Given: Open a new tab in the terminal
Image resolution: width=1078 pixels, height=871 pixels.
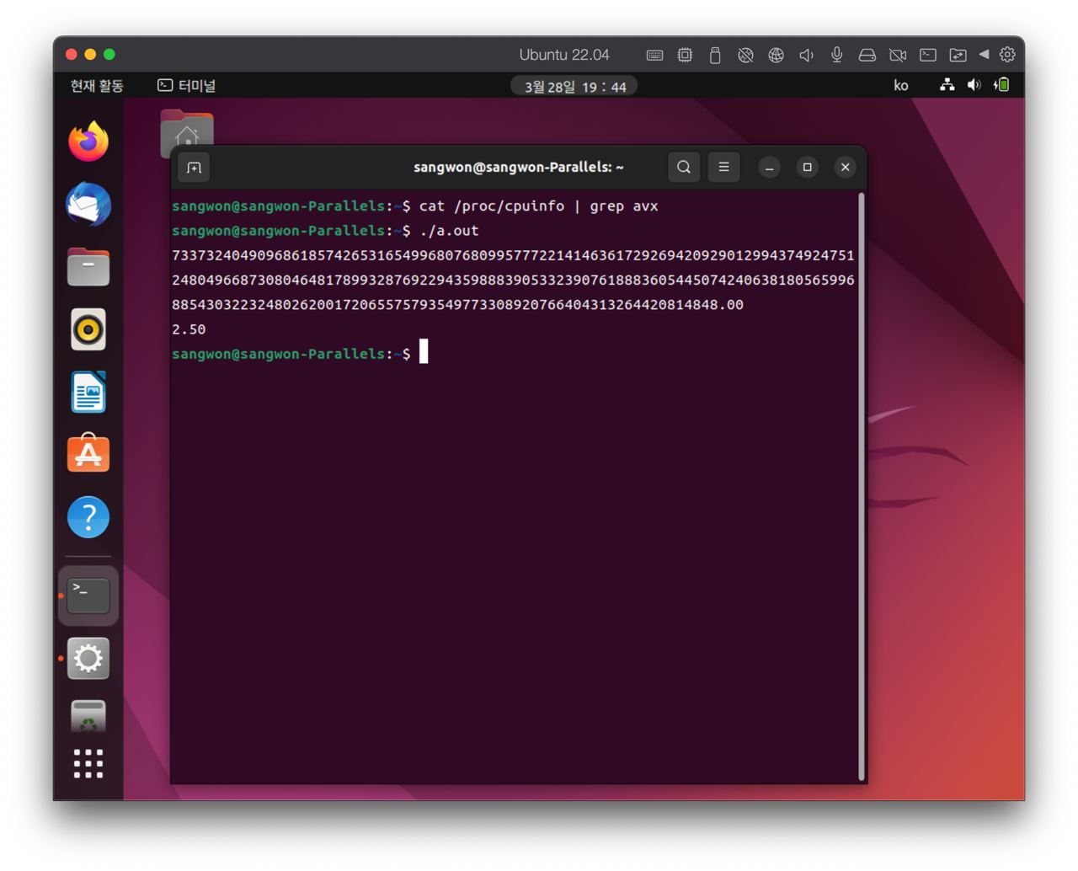Looking at the screenshot, I should pos(194,168).
